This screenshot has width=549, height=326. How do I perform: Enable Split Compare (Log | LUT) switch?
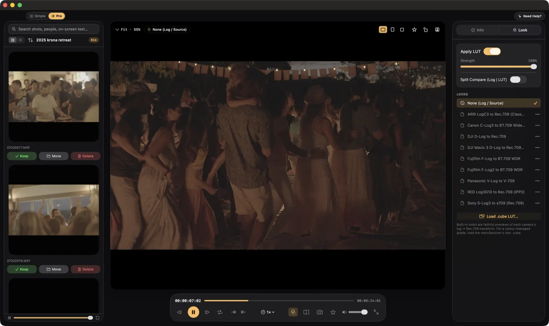[518, 80]
